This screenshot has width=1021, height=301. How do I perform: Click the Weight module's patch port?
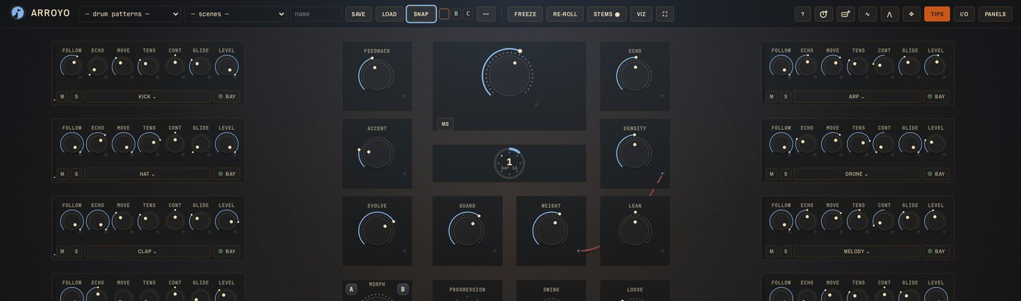579,251
